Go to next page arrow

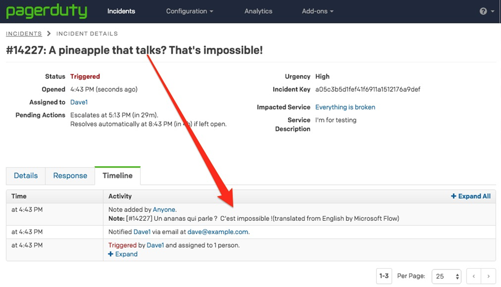[x=488, y=276]
